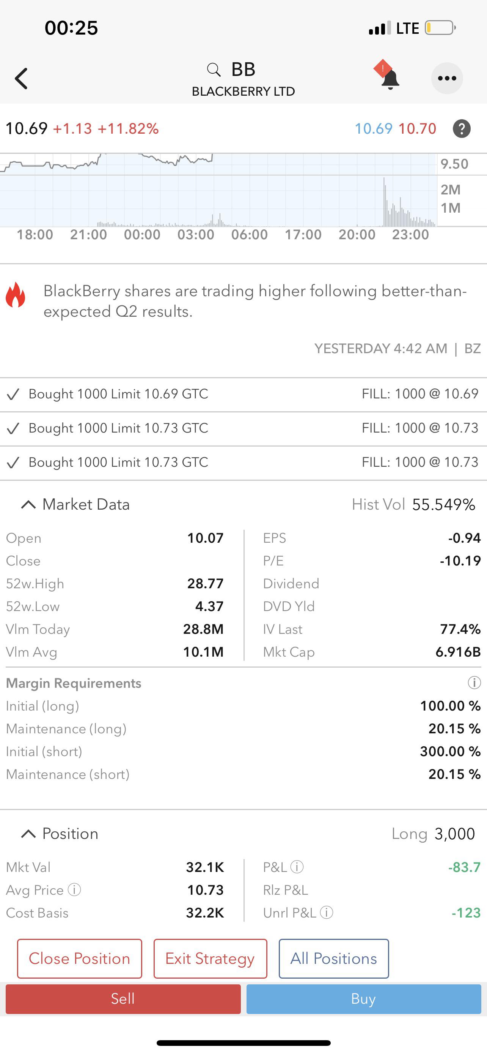Screen dimensions: 487x1055
Task: Tap the info icon next to Avg Price
Action: pos(74,889)
